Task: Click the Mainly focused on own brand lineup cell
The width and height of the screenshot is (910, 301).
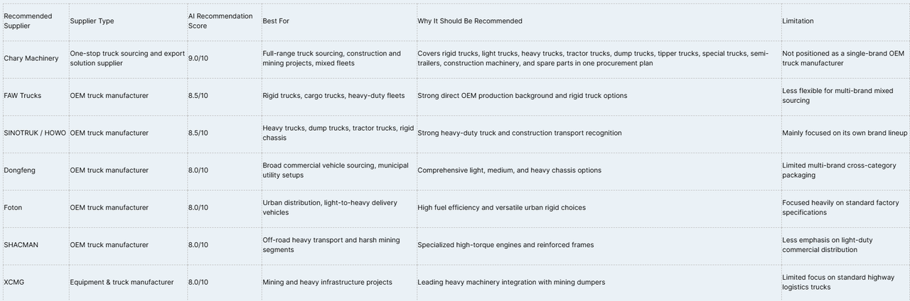Action: [845, 133]
